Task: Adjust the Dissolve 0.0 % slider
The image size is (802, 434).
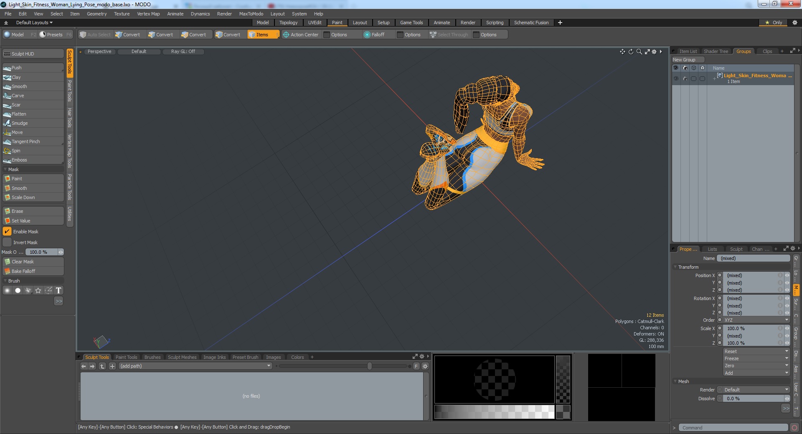Action: (x=756, y=399)
